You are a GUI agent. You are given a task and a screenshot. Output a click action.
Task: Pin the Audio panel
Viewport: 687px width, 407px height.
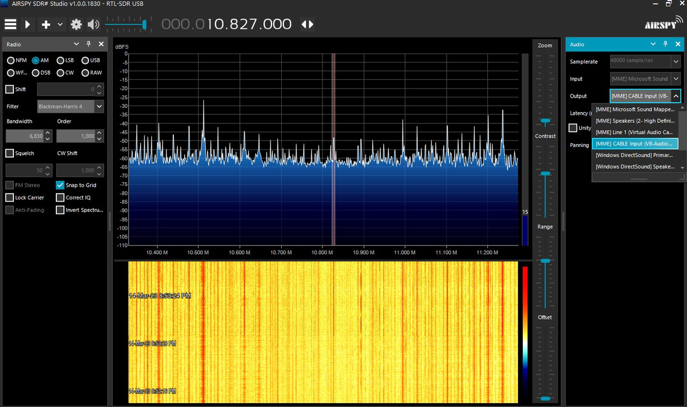tap(666, 44)
